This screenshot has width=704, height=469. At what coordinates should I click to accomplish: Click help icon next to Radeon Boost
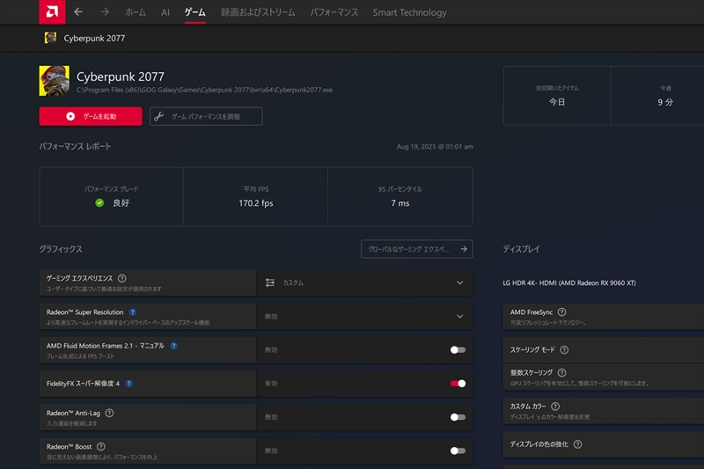point(101,446)
